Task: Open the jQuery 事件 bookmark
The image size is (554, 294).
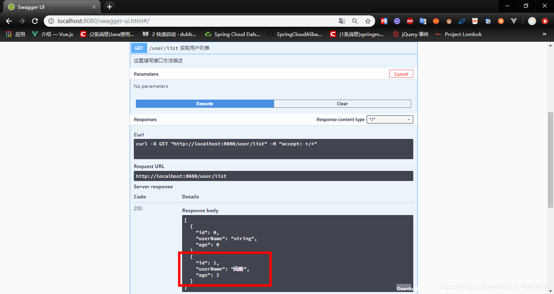Action: [410, 34]
